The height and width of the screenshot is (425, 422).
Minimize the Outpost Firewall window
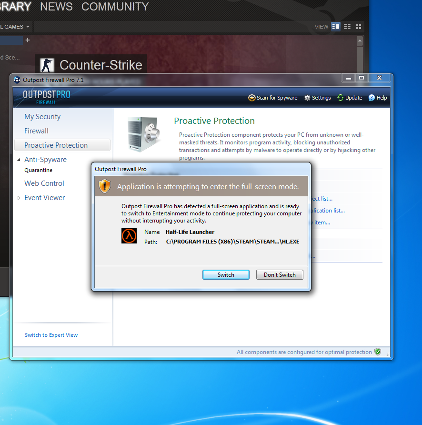(349, 78)
